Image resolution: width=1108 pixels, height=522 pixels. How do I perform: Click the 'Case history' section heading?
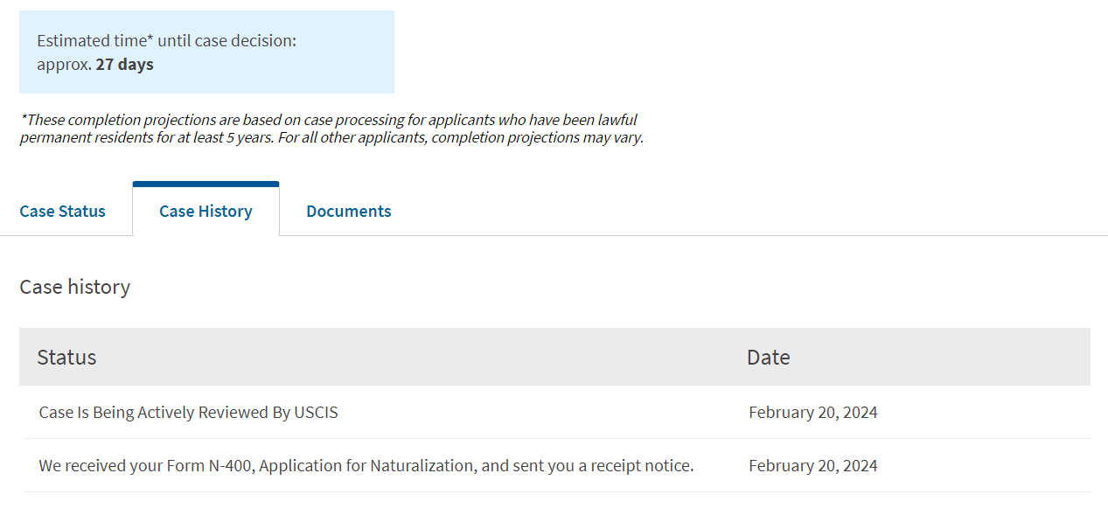[74, 287]
